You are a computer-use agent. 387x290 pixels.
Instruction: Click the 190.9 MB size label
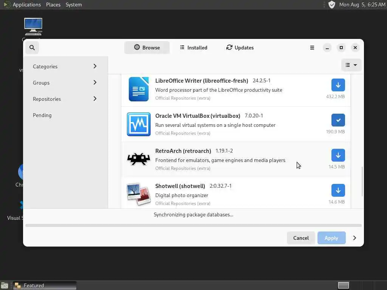tap(336, 132)
